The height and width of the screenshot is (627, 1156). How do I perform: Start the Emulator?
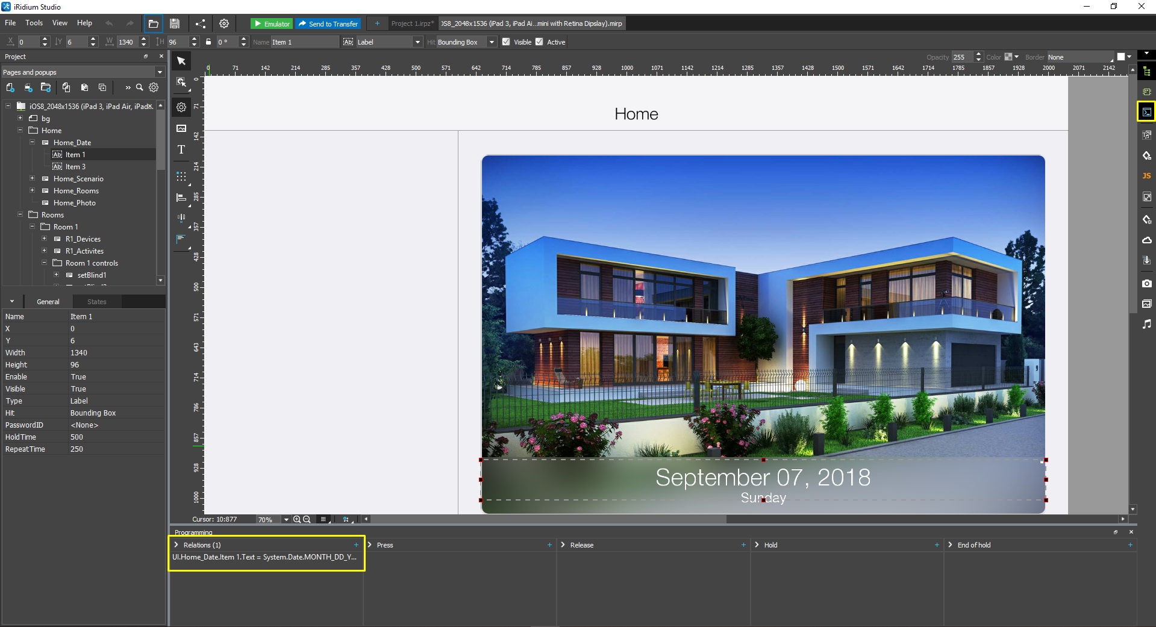tap(272, 23)
